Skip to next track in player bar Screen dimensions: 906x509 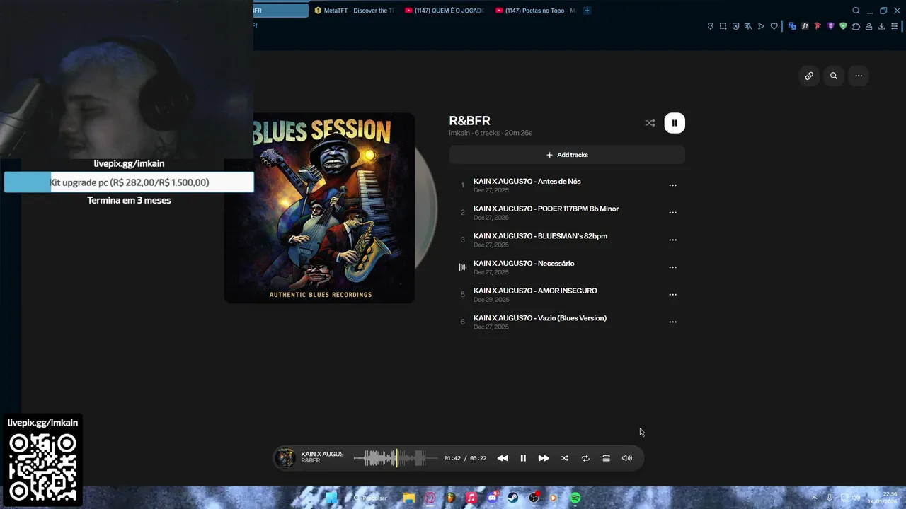point(544,458)
